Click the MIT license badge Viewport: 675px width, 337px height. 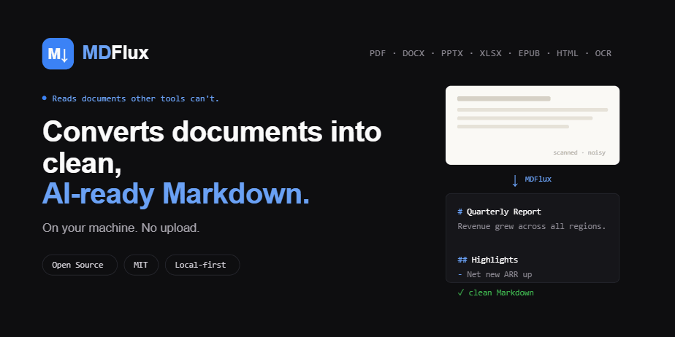point(141,265)
